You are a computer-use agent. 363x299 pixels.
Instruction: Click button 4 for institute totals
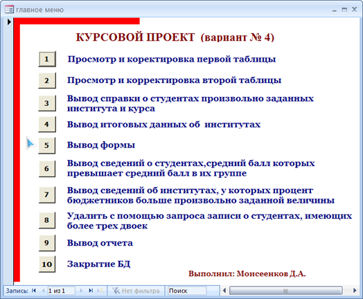coord(47,125)
